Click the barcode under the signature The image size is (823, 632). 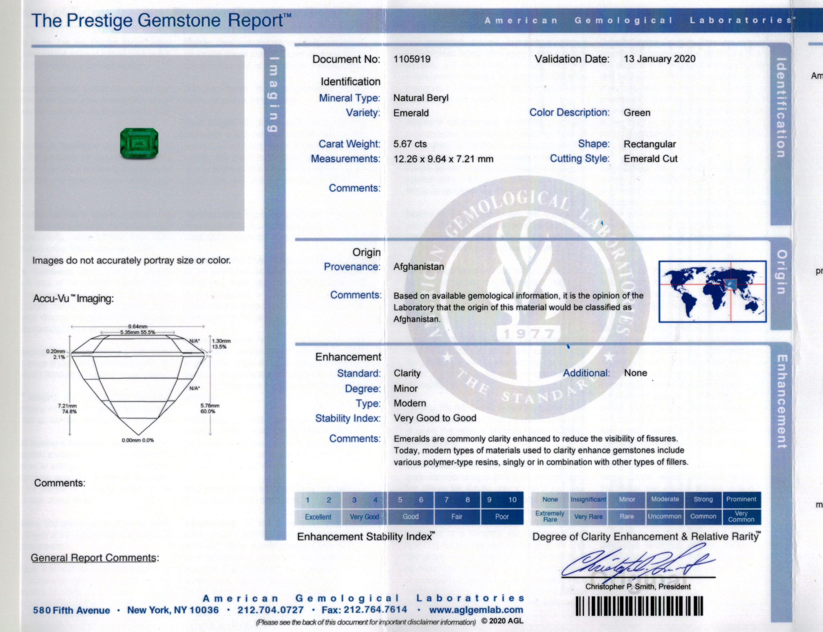639,606
